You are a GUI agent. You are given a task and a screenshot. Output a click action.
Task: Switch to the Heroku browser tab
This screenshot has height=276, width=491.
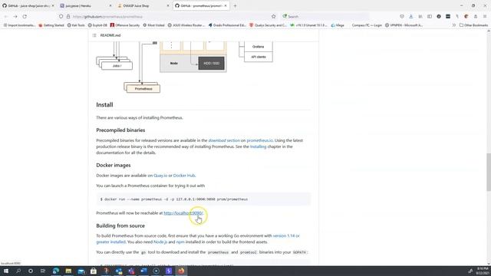coord(85,5)
